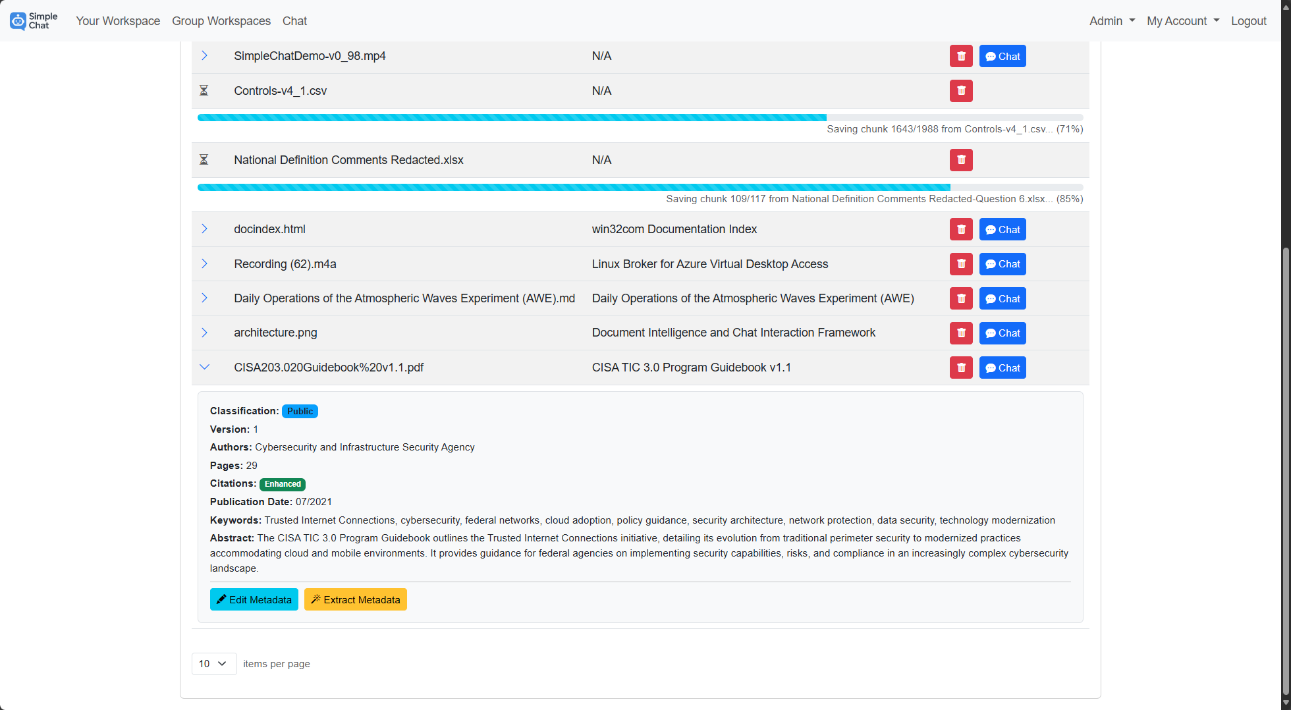Click the trash icon for Controls-v4_1.csv
The image size is (1291, 710).
click(x=961, y=91)
